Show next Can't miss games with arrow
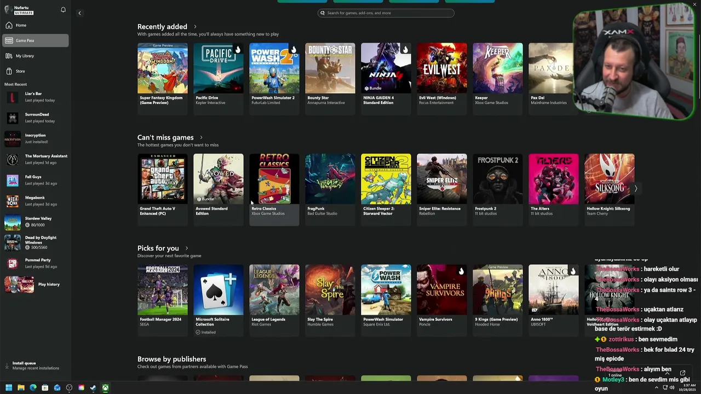Screen dimensions: 701x394 pos(636,189)
